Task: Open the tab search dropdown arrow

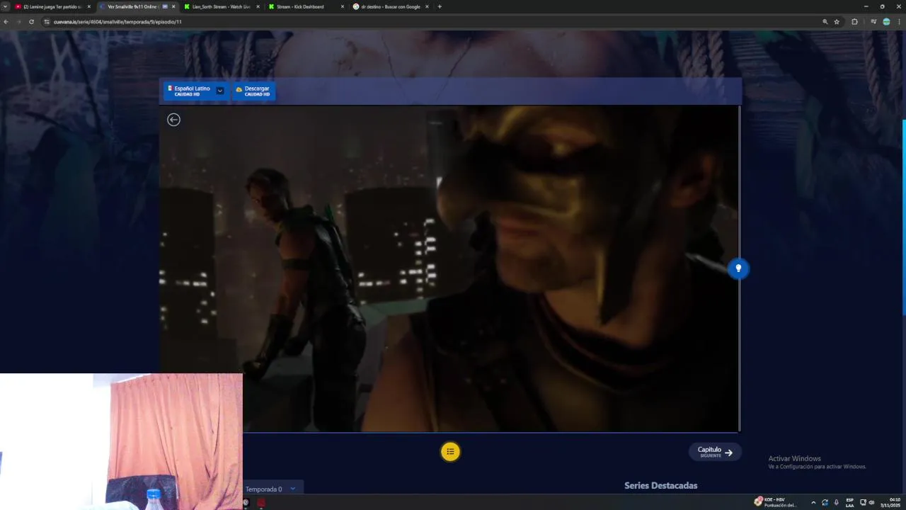Action: click(5, 6)
